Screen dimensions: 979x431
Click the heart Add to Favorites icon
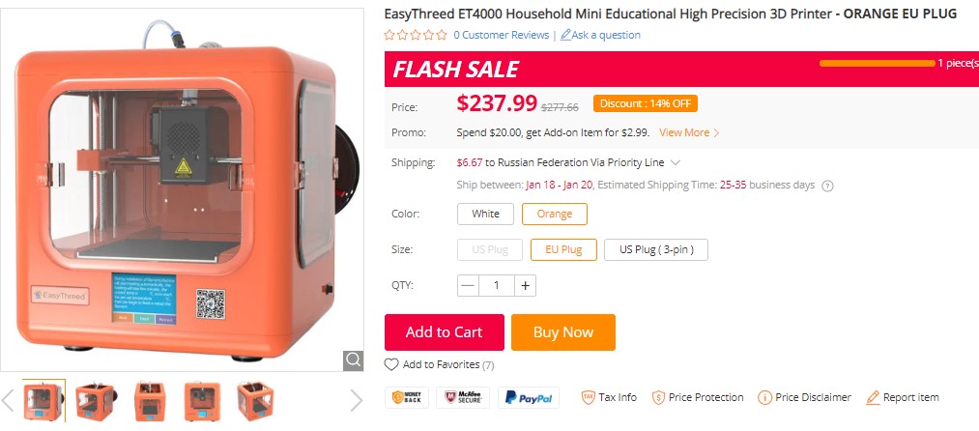pos(391,364)
